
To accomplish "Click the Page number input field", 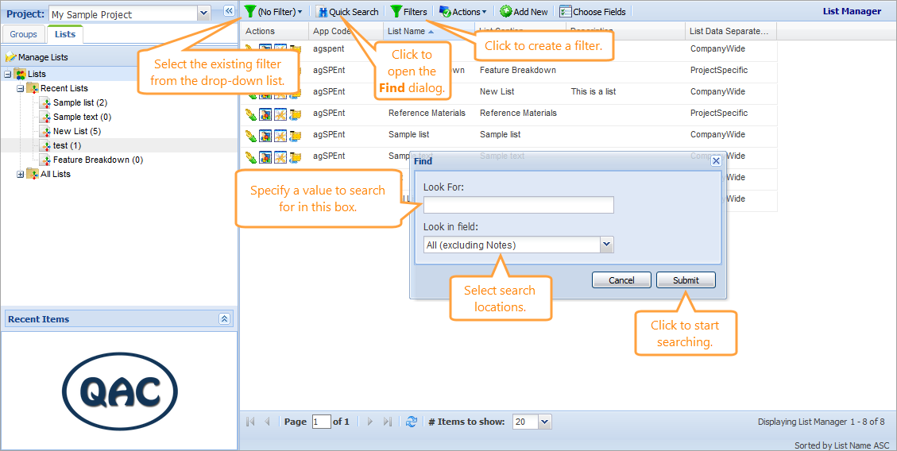I will (x=322, y=422).
